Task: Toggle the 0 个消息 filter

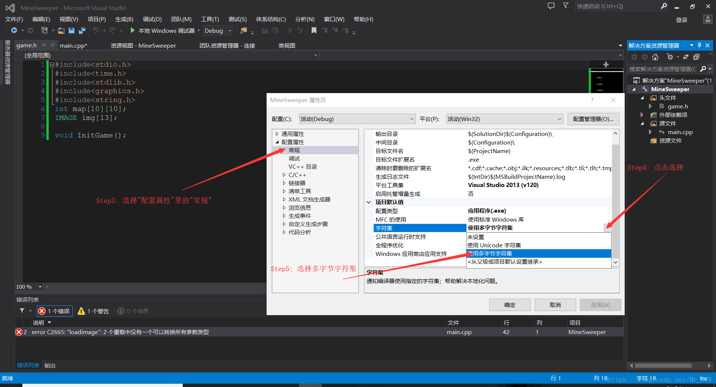Action: [133, 311]
